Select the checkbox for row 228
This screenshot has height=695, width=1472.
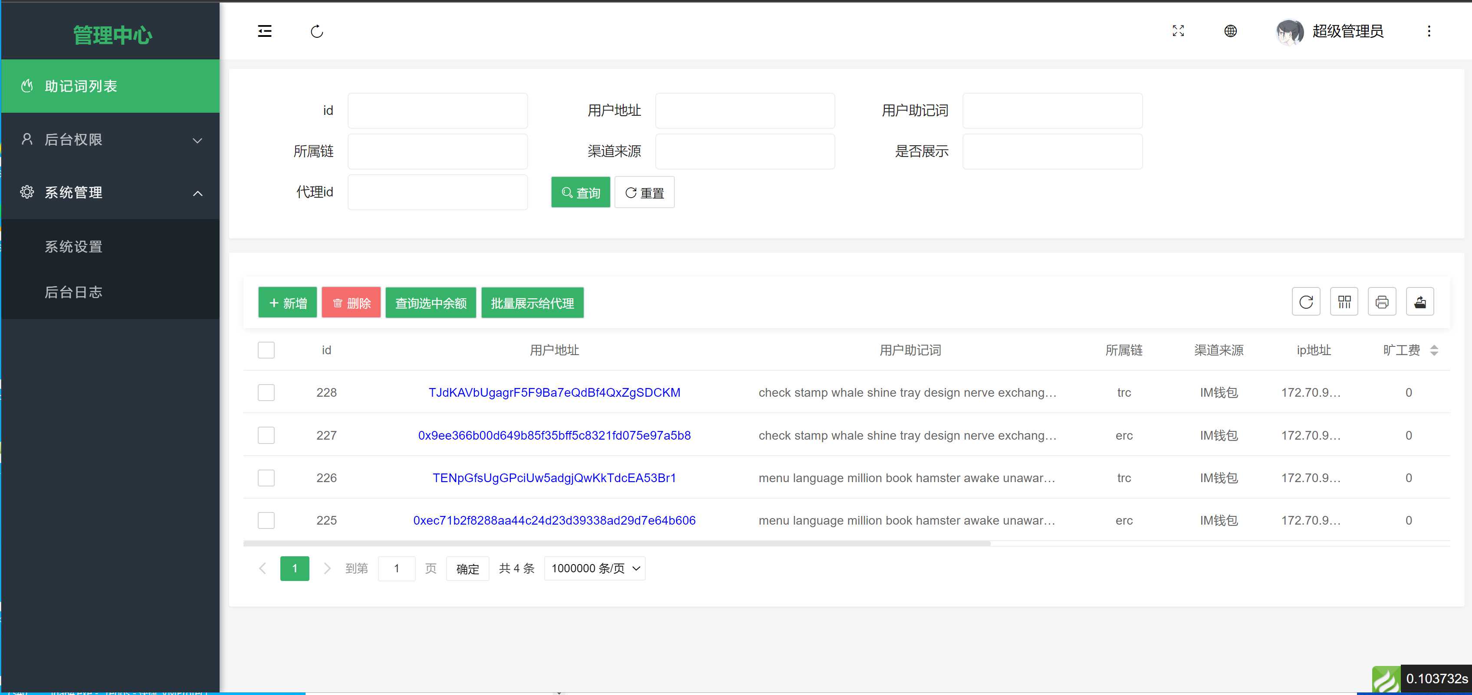pyautogui.click(x=266, y=392)
